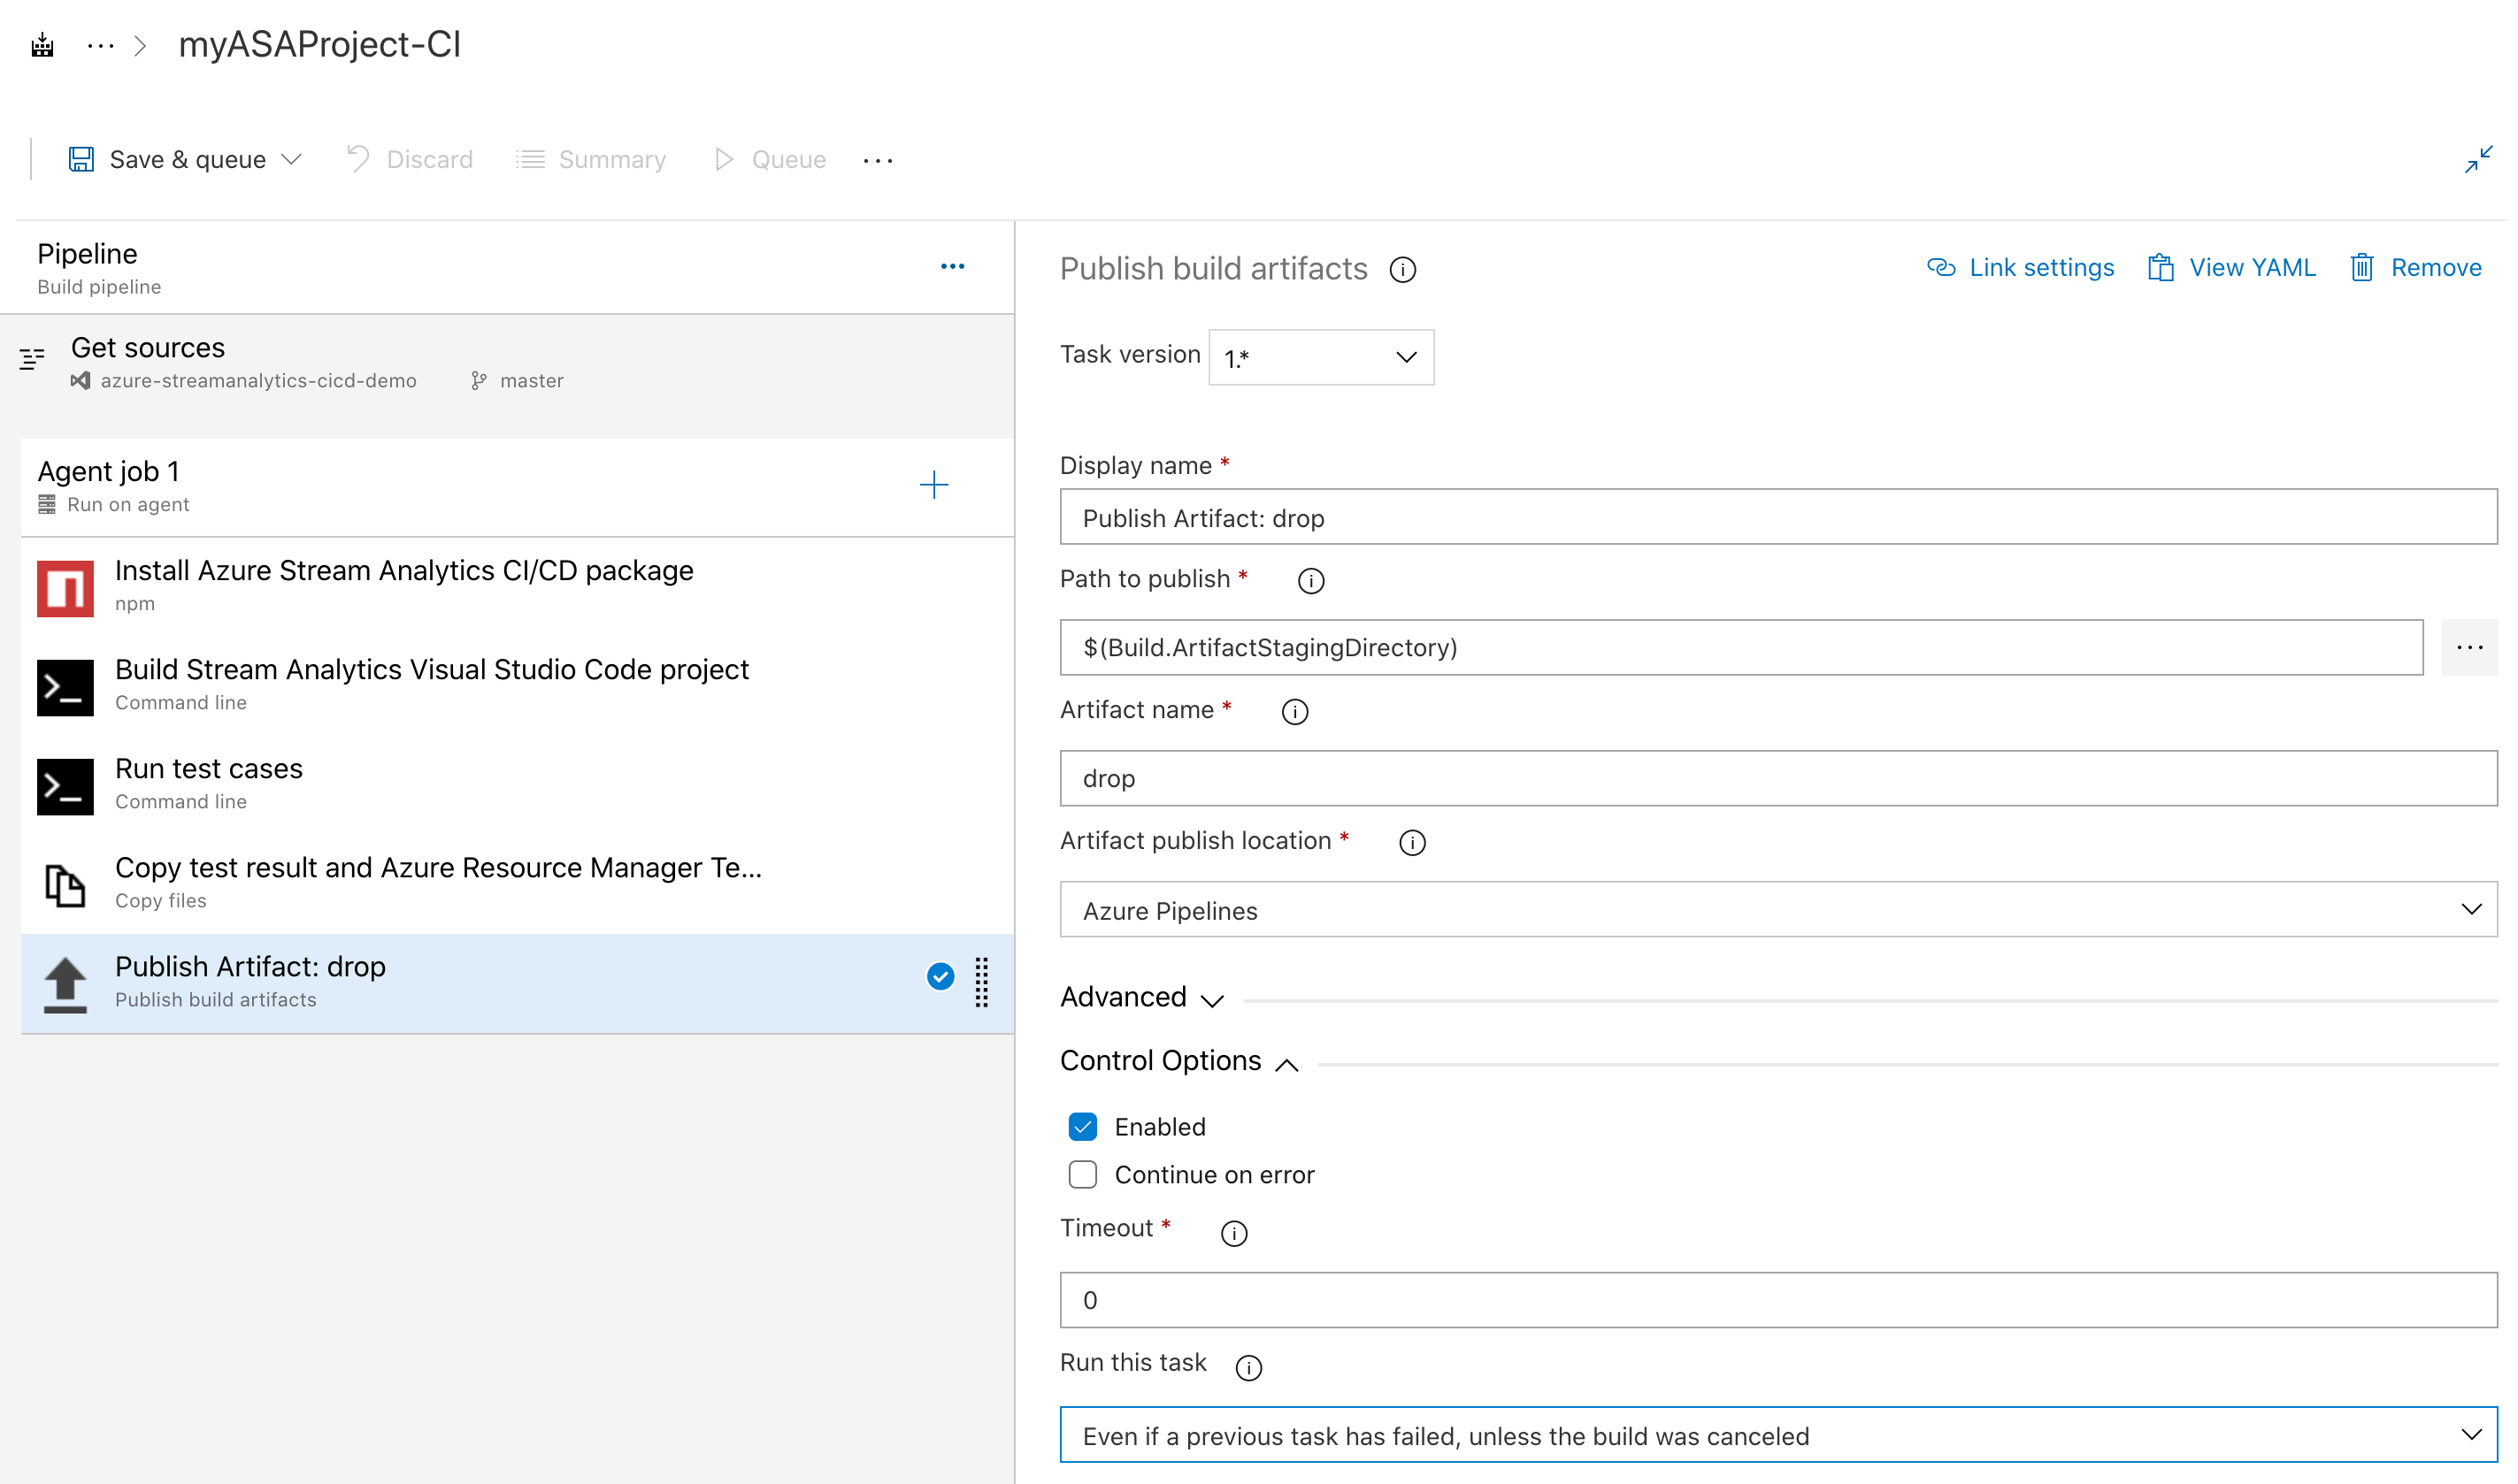The width and height of the screenshot is (2518, 1484).
Task: Click the Install Azure Stream Analytics CI/CD package icon
Action: click(x=64, y=586)
